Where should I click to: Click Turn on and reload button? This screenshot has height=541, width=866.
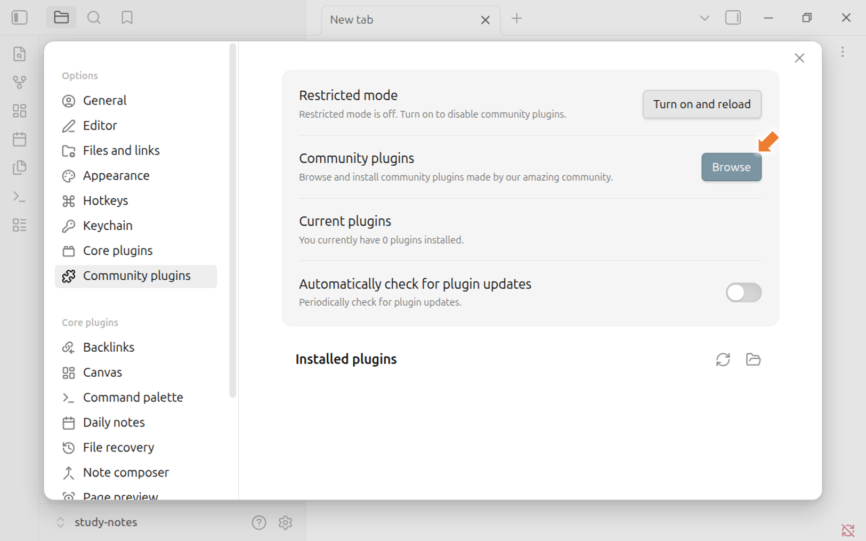(702, 104)
